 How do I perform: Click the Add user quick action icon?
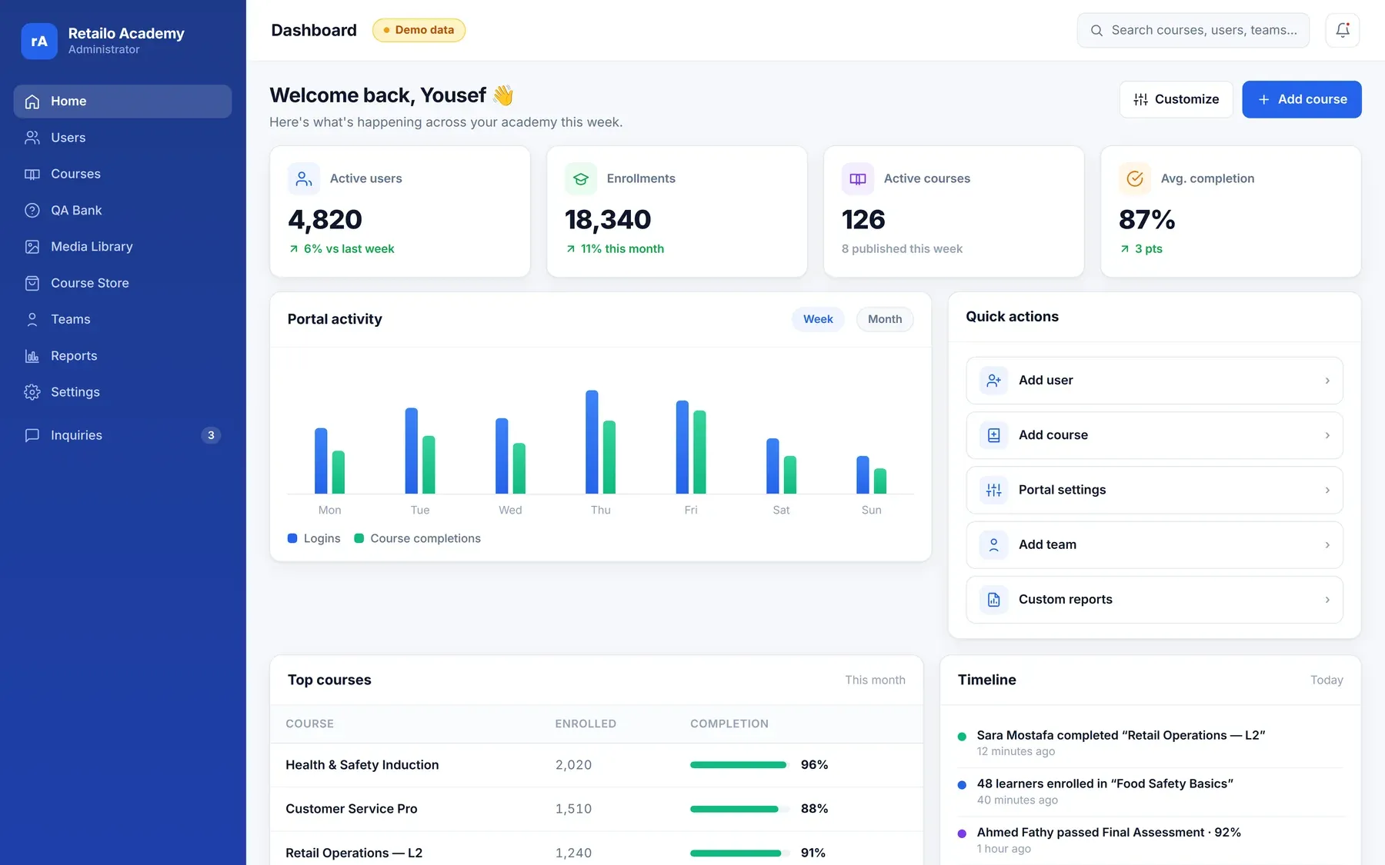993,381
